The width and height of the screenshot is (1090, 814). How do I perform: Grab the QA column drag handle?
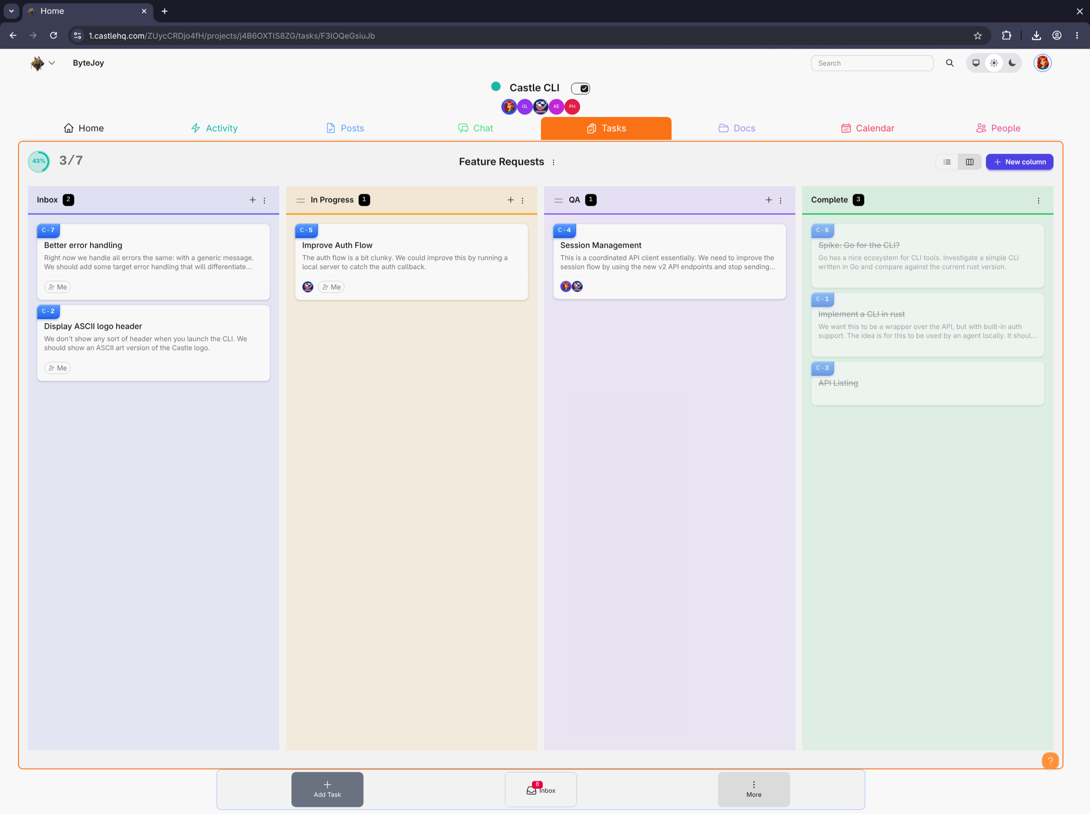(x=559, y=200)
